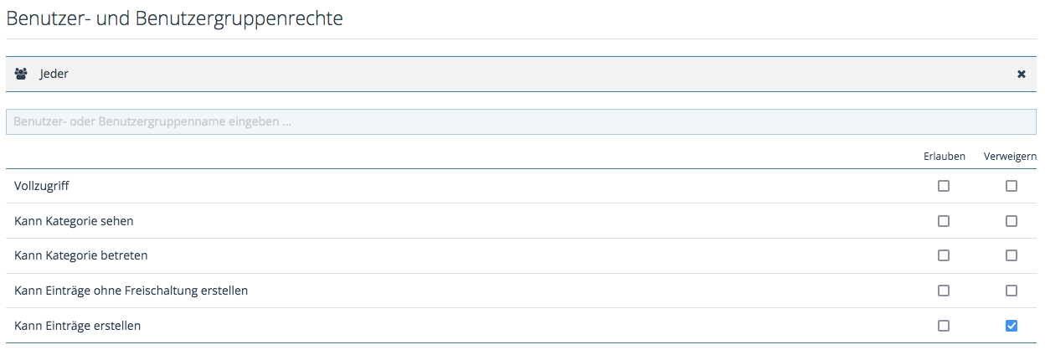Click the Kann Einträge erstellen label

point(78,325)
